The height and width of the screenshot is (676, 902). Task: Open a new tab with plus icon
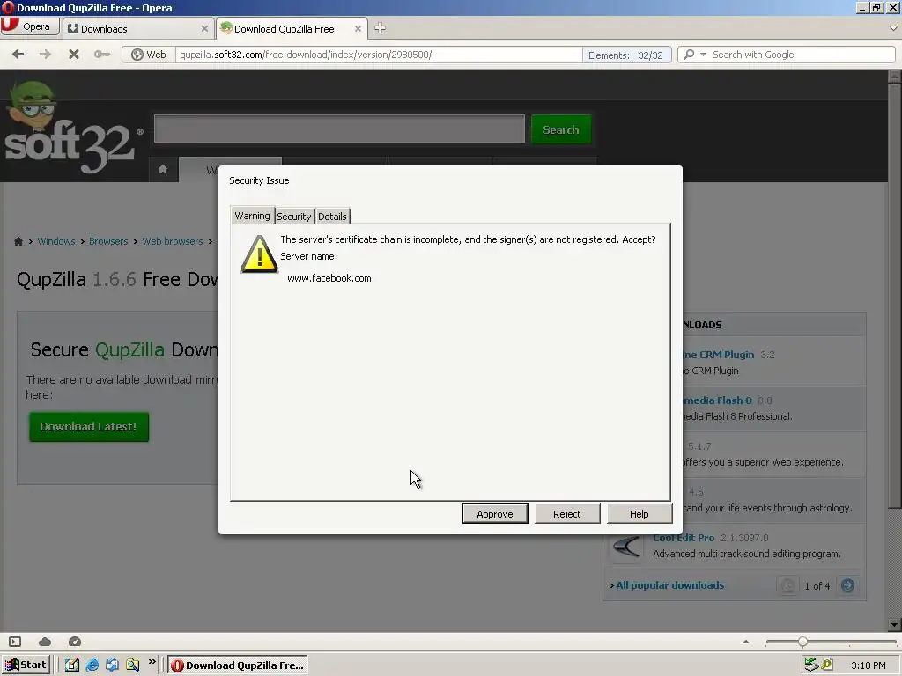tap(380, 28)
